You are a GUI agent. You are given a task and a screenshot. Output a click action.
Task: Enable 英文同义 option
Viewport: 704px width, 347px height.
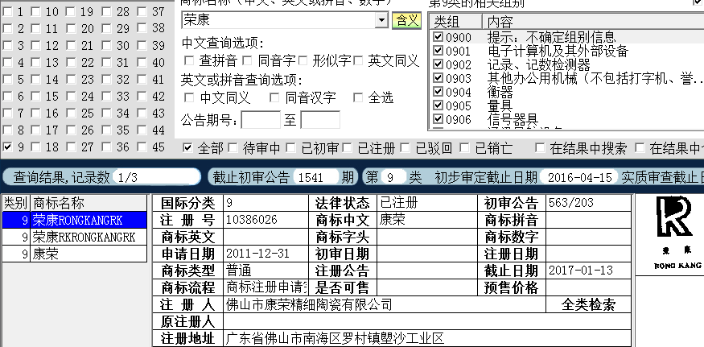click(358, 60)
